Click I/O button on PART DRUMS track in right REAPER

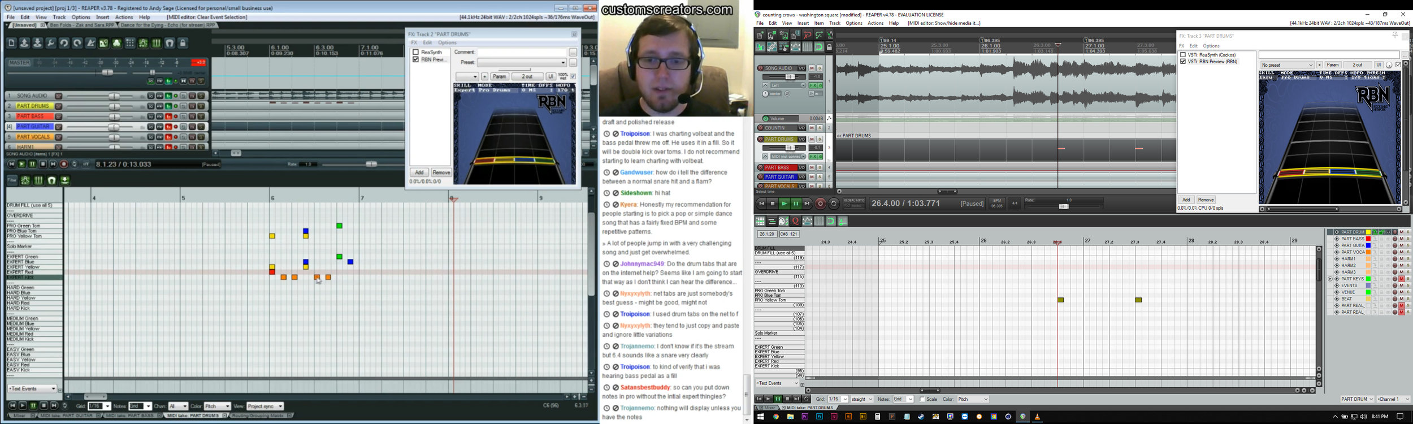pos(802,139)
